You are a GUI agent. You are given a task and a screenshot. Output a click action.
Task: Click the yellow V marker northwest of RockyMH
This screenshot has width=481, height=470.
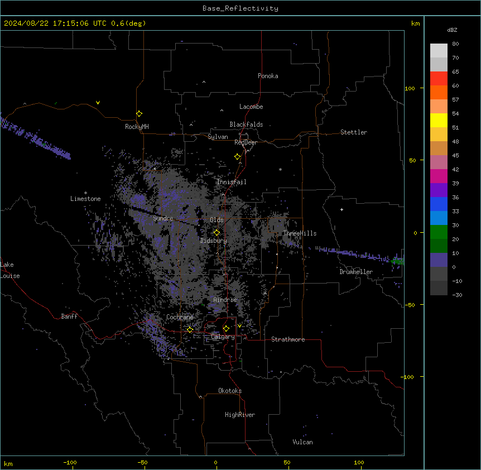point(98,103)
